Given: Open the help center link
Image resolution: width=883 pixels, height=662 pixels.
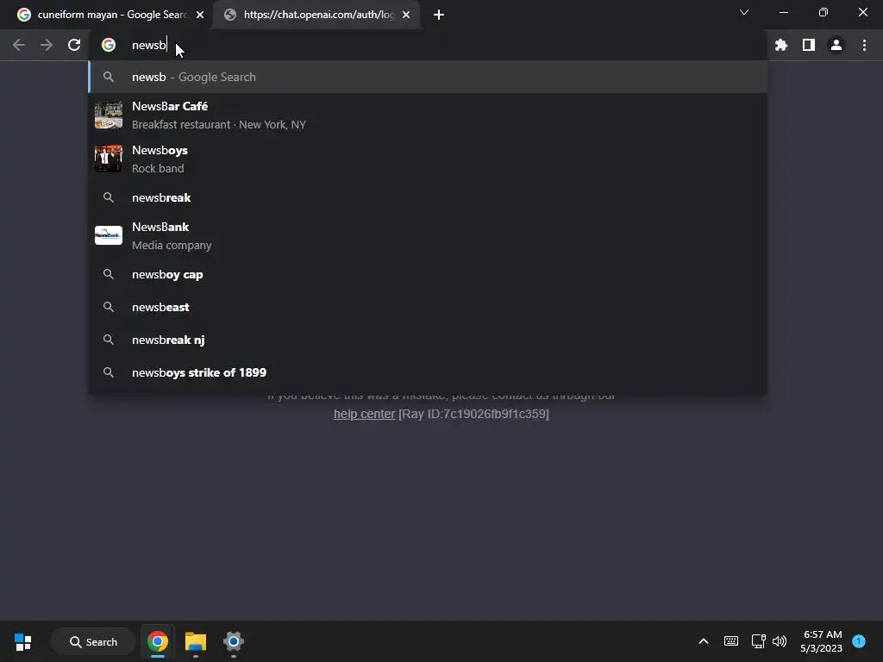Looking at the screenshot, I should coord(365,414).
